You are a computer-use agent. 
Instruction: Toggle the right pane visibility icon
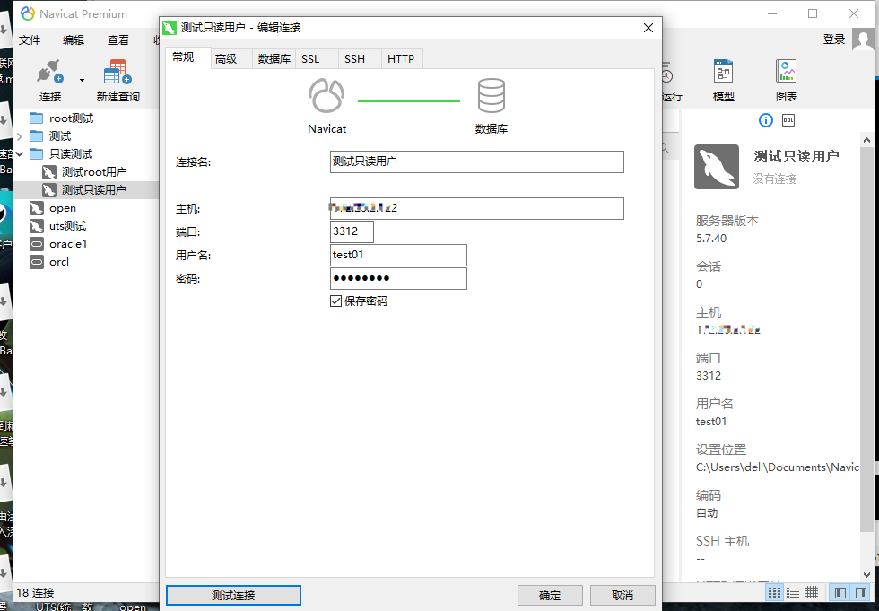click(860, 592)
